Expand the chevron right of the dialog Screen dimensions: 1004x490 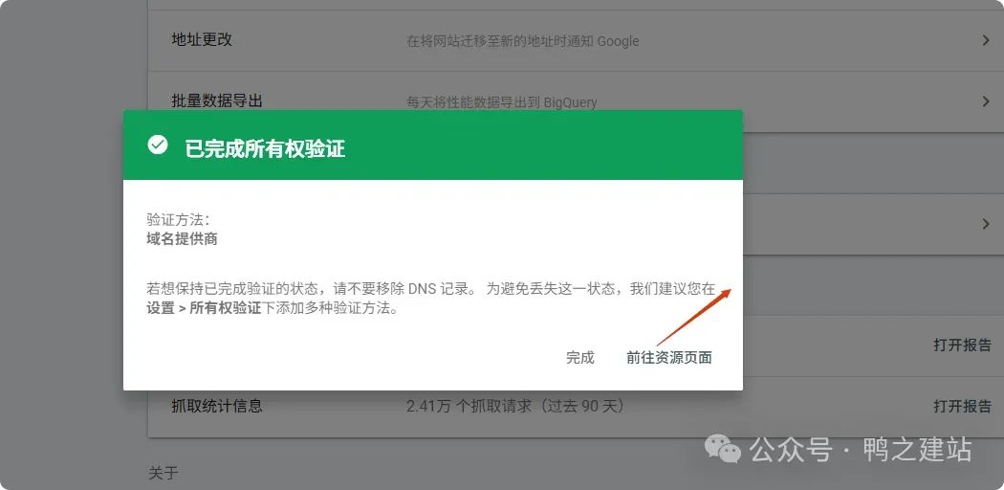(986, 224)
